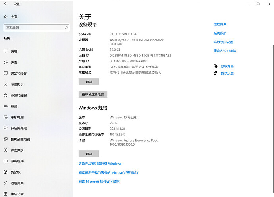Viewport: 274px width, 197px height.
Task: Open the 剪贴板 clipboard icon
Action: (x=6, y=172)
